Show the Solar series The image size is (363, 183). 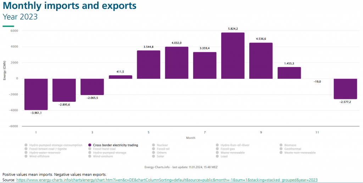pyautogui.click(x=158, y=156)
